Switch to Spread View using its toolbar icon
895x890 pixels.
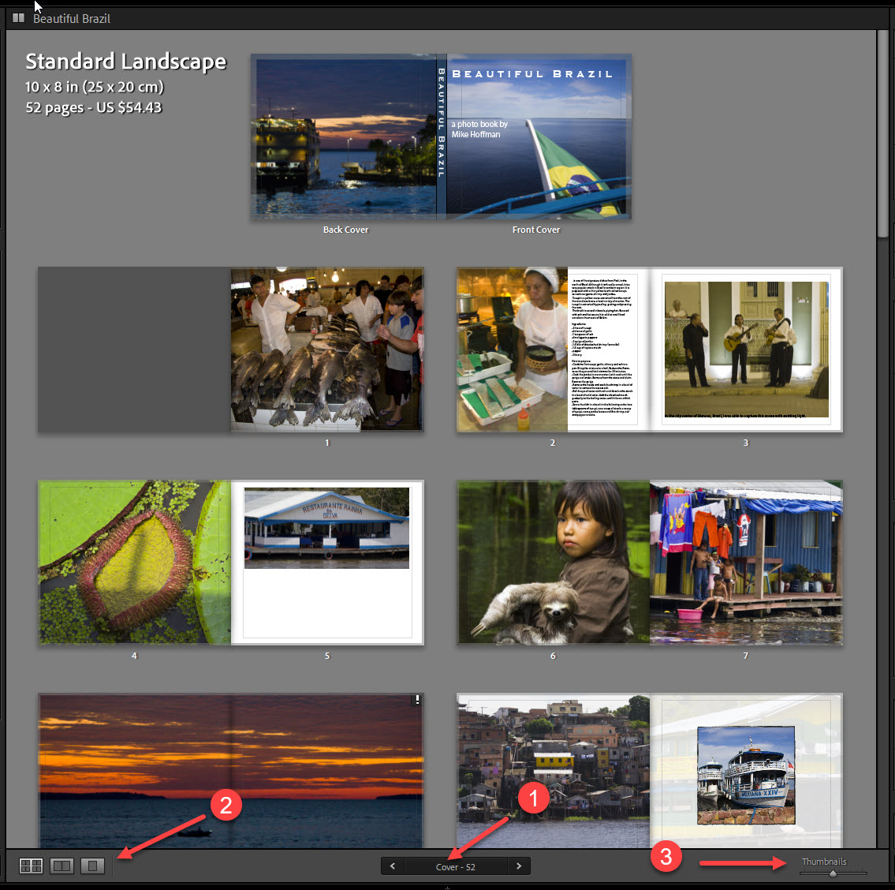(62, 866)
